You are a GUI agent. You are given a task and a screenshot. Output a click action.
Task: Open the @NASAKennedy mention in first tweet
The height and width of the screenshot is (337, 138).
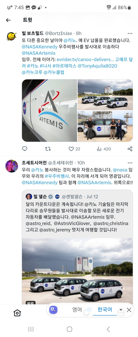pyautogui.click(x=40, y=47)
